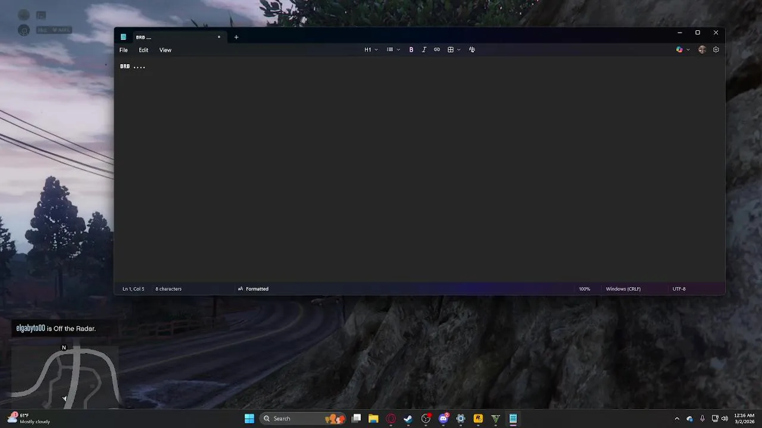Click into the Notepad text editing area
762x428 pixels.
[x=419, y=169]
